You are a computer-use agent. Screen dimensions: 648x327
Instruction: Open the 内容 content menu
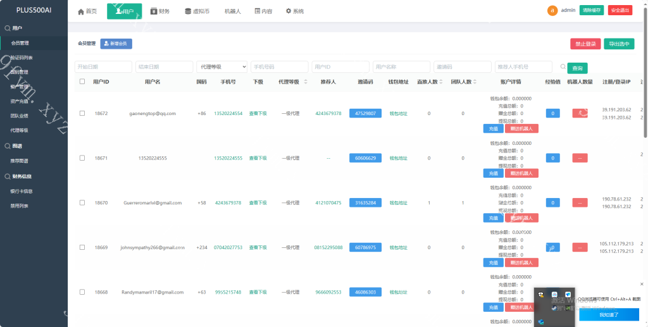(264, 11)
